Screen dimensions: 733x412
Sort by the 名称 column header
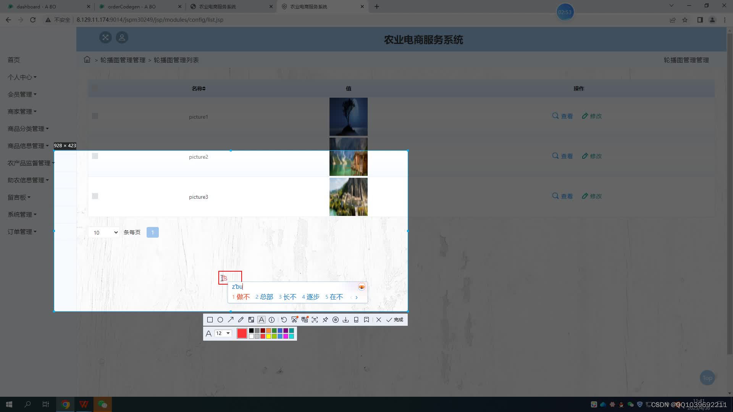click(199, 89)
